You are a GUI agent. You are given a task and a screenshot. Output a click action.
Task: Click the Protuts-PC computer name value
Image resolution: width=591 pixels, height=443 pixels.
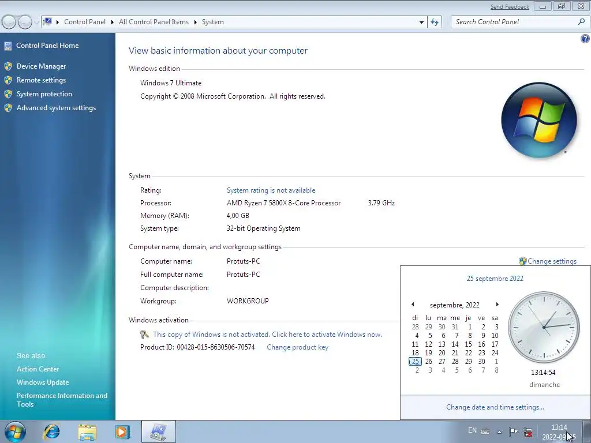click(243, 261)
